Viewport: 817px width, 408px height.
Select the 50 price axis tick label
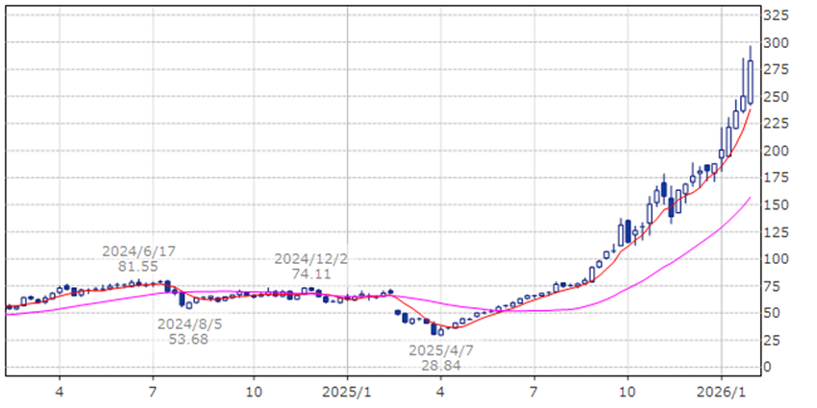click(772, 313)
